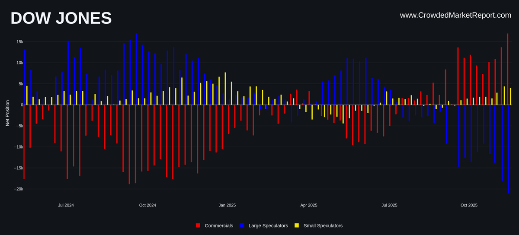Select the 15k y-axis tick label
This screenshot has width=519, height=235.
[x=20, y=42]
